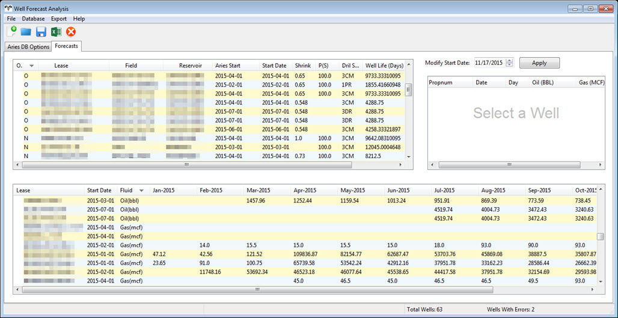Click the forecast table horizontal scrollbar thumb
This screenshot has width=618, height=318.
coord(257,290)
